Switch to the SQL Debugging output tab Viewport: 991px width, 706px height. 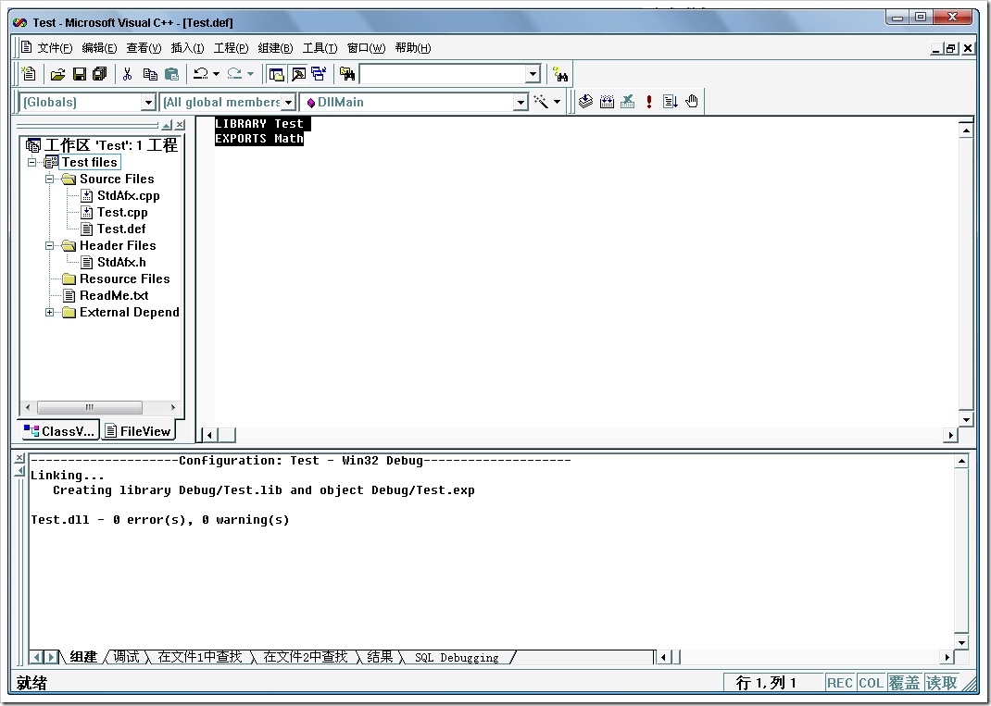(457, 657)
